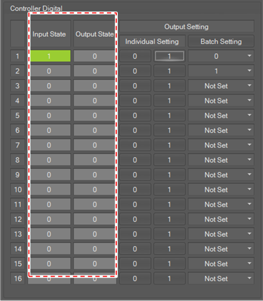
Task: Open row 1 Batch Setting dropdown
Action: (221, 56)
